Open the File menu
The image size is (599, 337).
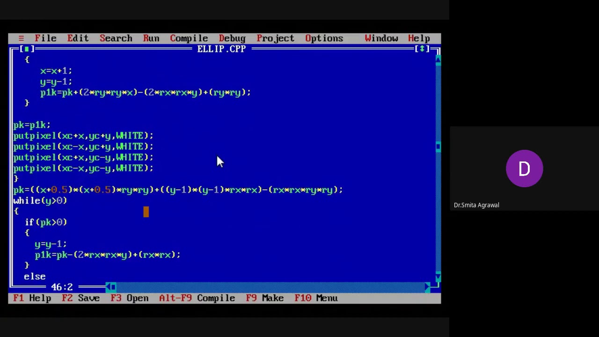coord(45,38)
